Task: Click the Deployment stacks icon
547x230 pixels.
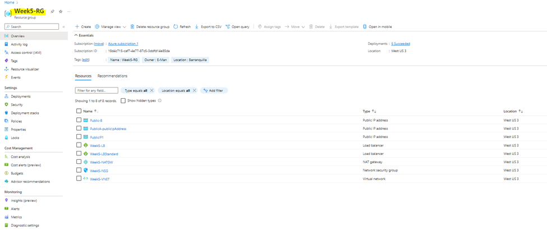Action: click(x=6, y=113)
